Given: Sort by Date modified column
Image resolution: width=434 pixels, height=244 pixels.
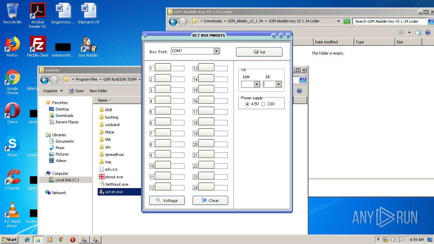Looking at the screenshot, I should pos(333,42).
